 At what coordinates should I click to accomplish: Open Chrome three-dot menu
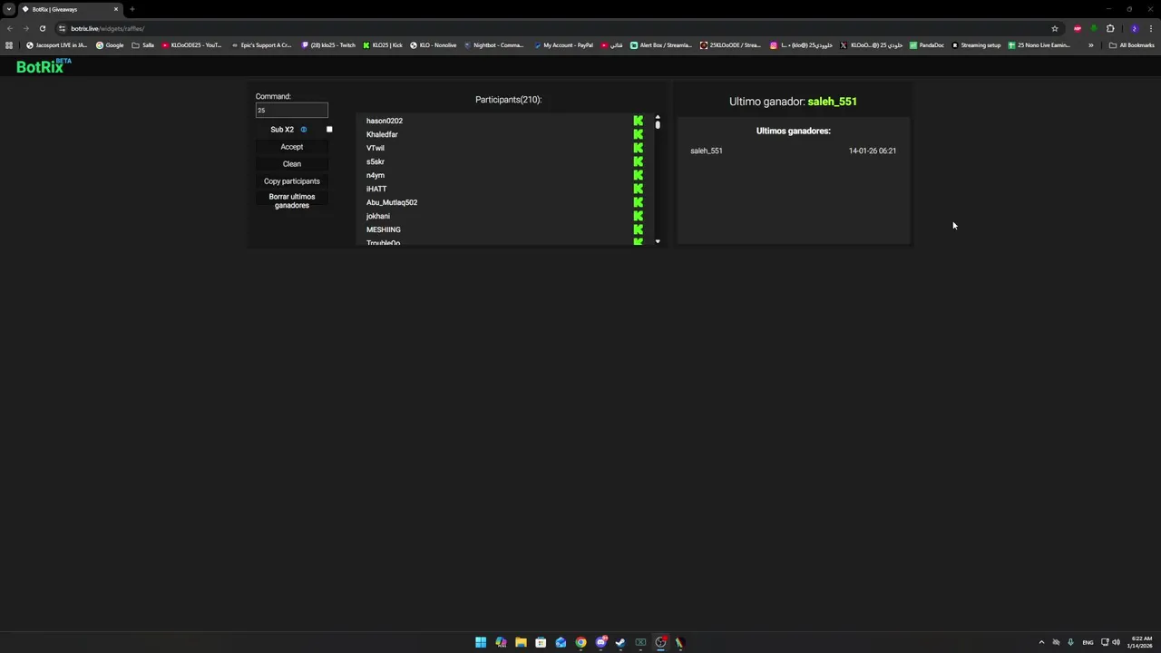click(1150, 28)
